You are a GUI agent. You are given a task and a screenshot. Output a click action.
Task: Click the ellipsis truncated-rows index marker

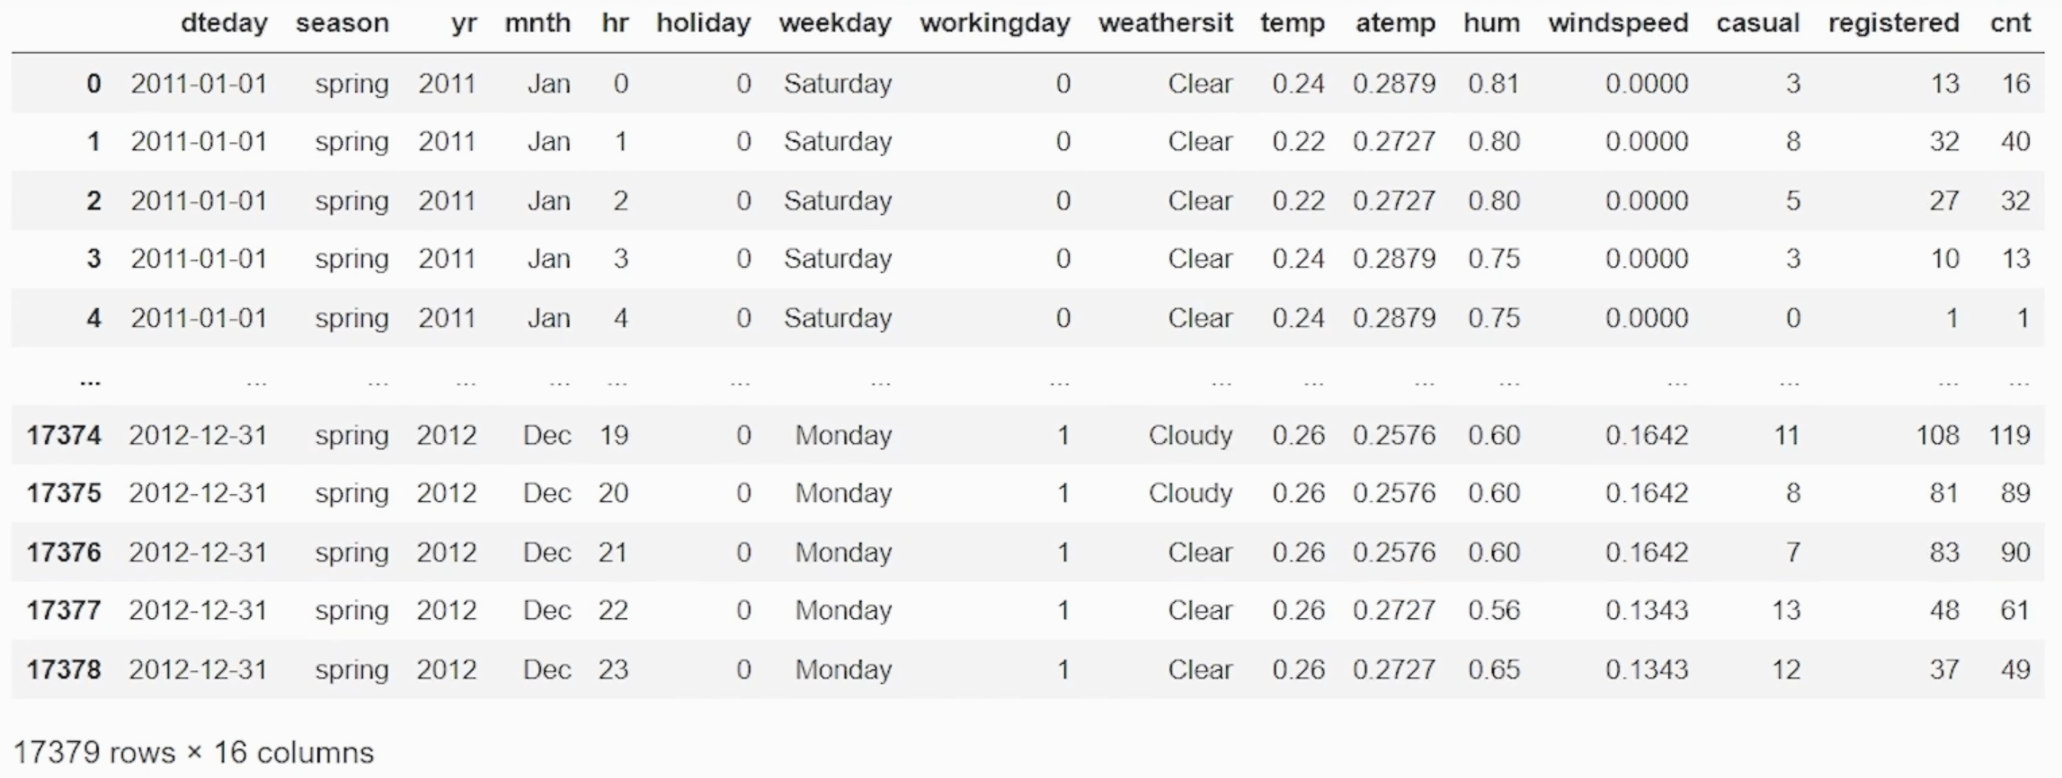click(90, 381)
